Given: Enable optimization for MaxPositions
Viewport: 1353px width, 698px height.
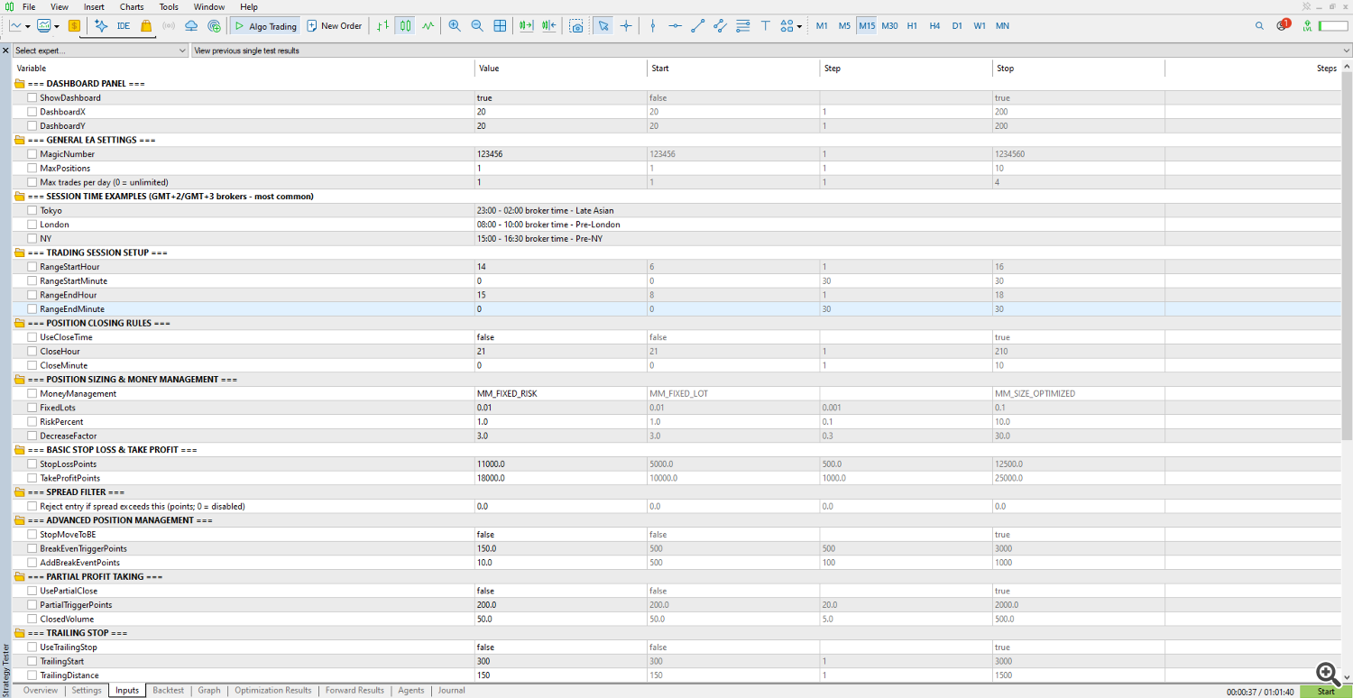Looking at the screenshot, I should 32,168.
